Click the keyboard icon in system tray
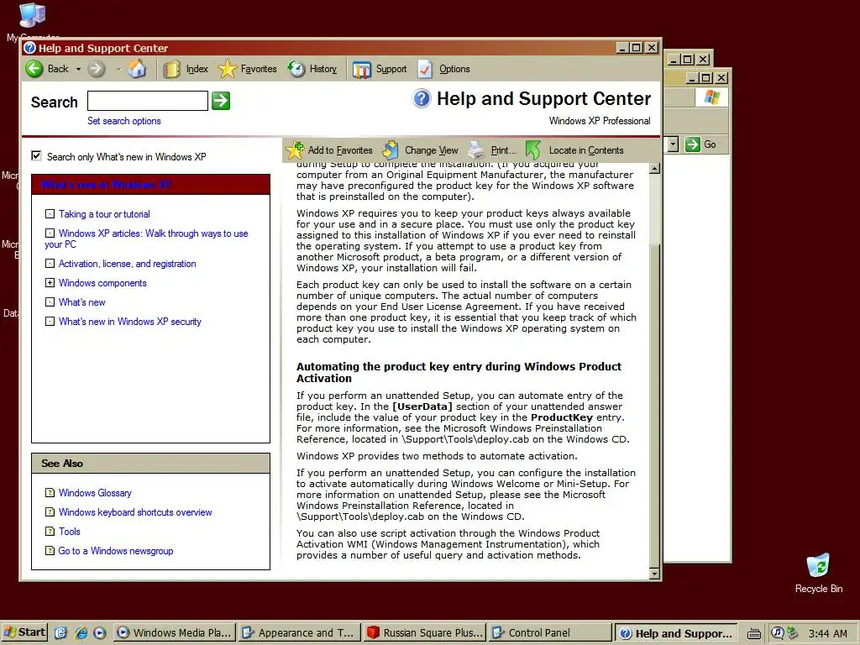Screen dimensions: 860x645 [x=754, y=634]
